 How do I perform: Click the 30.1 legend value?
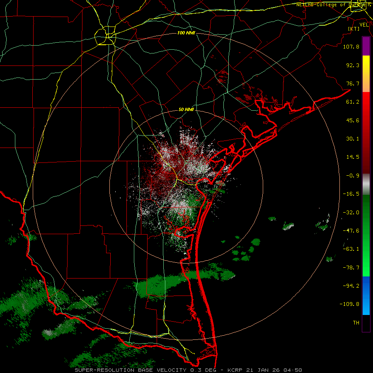[x=353, y=139]
